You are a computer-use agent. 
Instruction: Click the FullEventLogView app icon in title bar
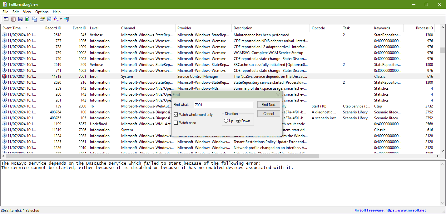(5, 4)
